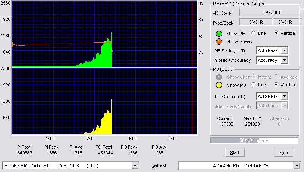
Task: Click the 2GB axis label
Action: [x=91, y=138]
